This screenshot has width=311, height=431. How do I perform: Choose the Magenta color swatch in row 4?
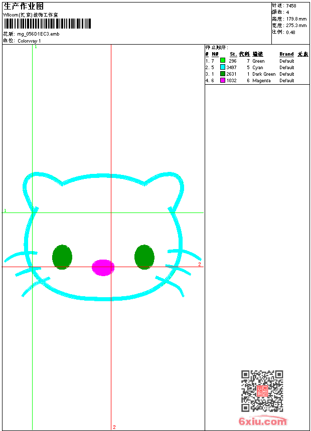pos(223,80)
